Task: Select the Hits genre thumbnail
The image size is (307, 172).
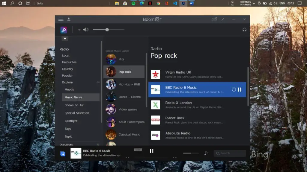Action: (111, 59)
